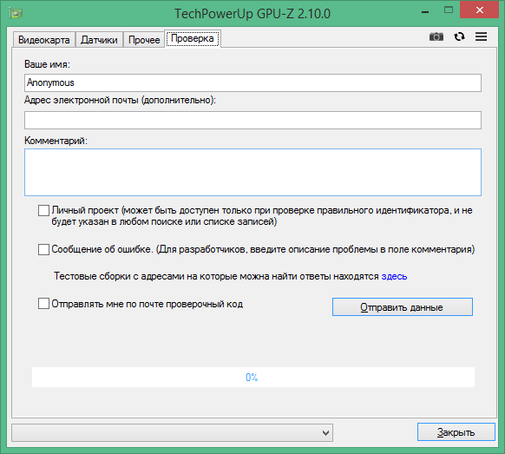505x454 pixels.
Task: Expand the GPU selection dropdown at bottom
Action: 173,433
